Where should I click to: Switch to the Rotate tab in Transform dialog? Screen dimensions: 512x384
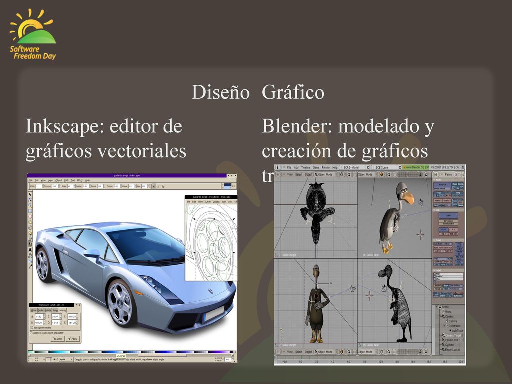48,310
